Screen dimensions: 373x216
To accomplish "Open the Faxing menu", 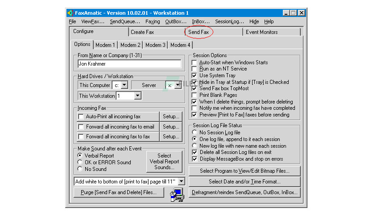I will click(153, 22).
